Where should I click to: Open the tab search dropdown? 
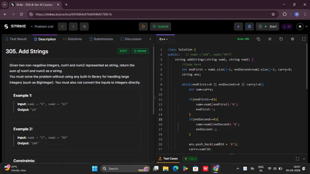point(5,5)
